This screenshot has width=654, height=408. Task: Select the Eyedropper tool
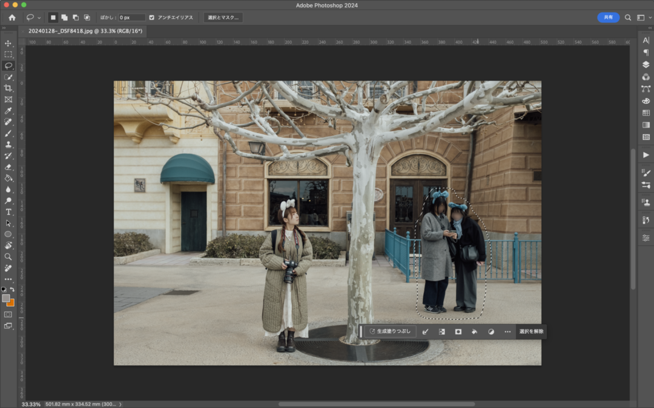[8, 111]
